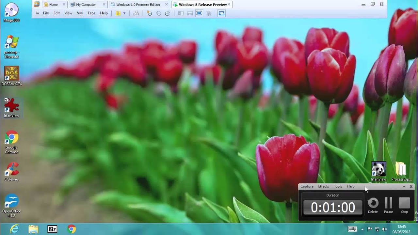The width and height of the screenshot is (418, 235).
Task: Click the last icon on the VMware toolbar
Action: (x=221, y=13)
